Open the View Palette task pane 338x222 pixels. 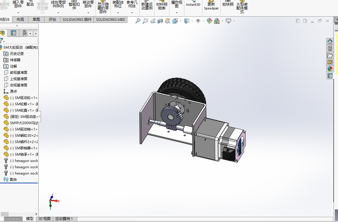(x=330, y=62)
